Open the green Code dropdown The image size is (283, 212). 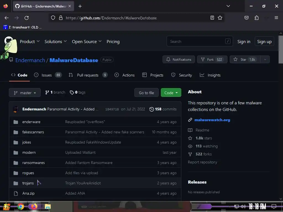click(x=171, y=93)
